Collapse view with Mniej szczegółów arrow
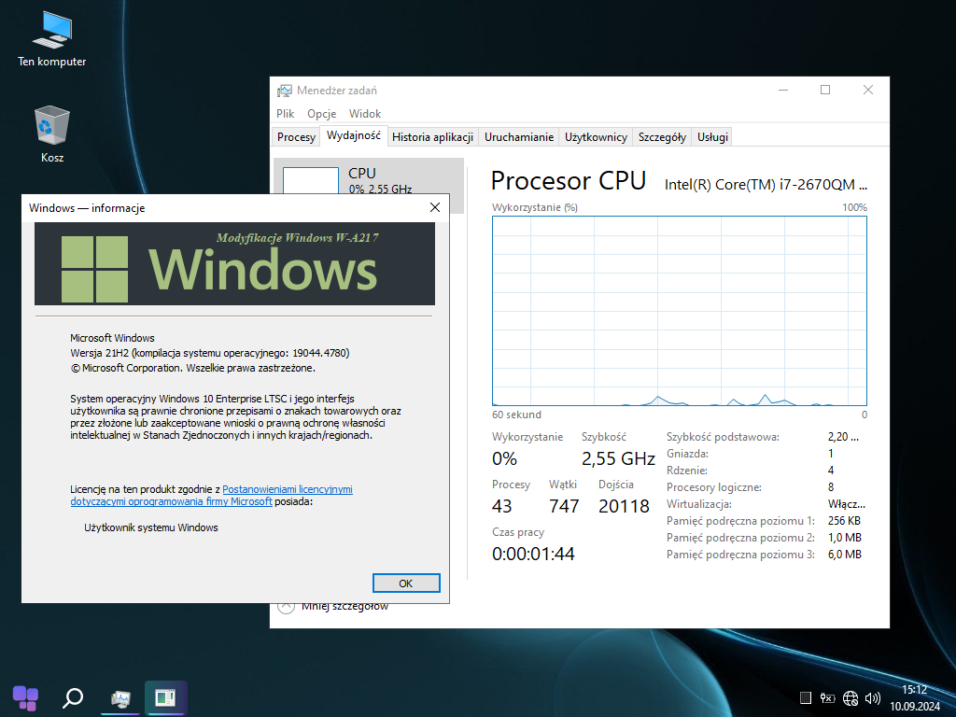956x717 pixels. [x=286, y=607]
